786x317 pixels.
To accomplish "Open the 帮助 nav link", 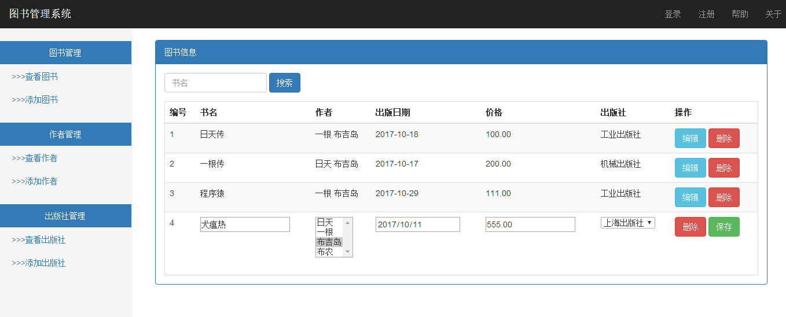I will pos(740,14).
